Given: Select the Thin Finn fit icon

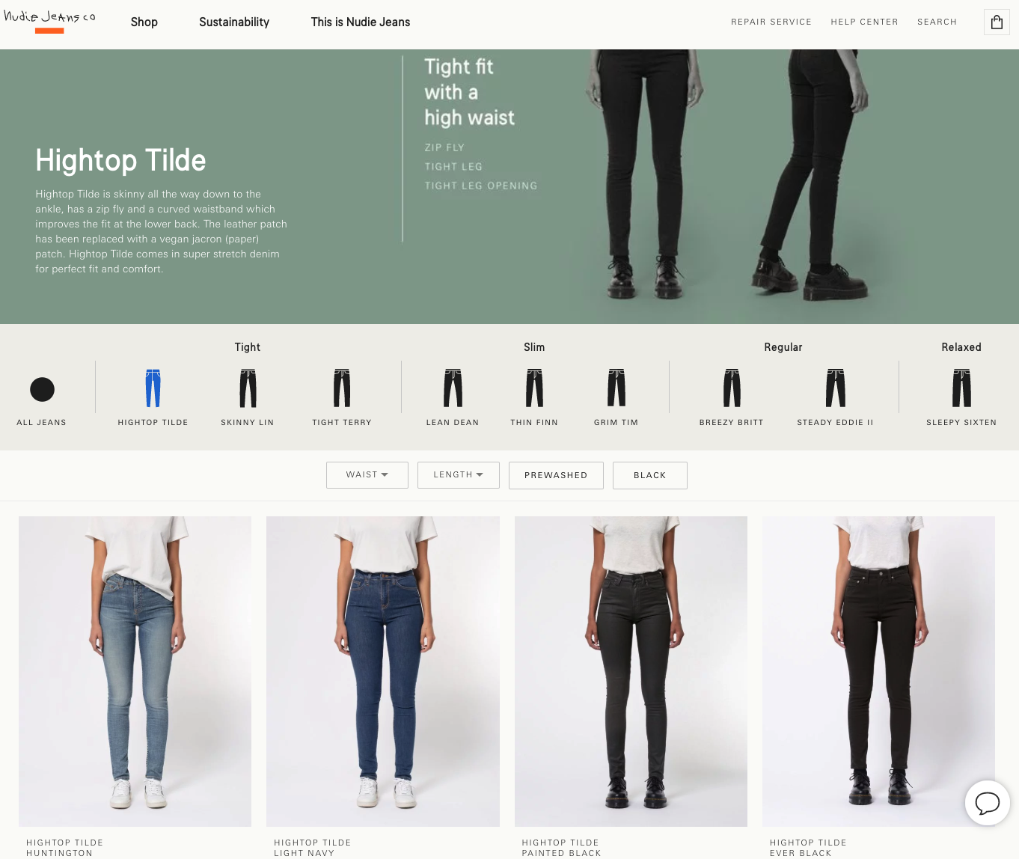Looking at the screenshot, I should point(533,388).
